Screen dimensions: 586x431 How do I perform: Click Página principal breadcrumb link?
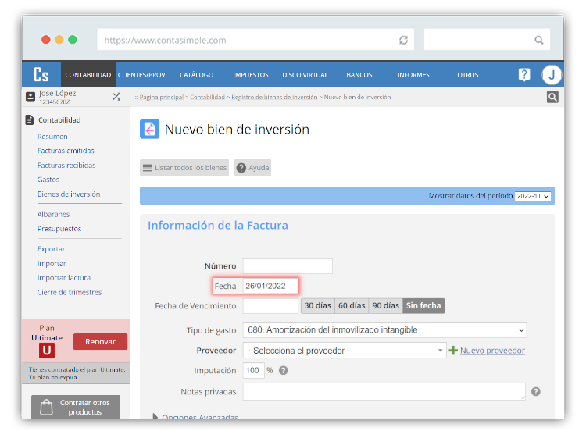pyautogui.click(x=162, y=97)
